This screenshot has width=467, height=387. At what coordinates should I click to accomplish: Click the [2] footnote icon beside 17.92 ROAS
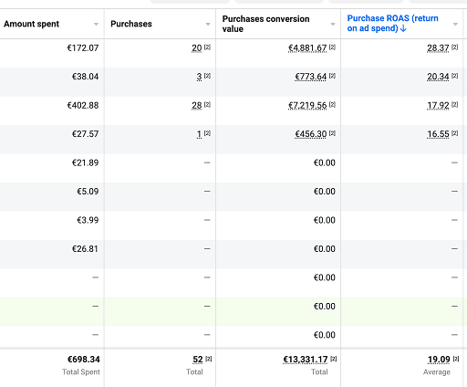[x=454, y=105]
